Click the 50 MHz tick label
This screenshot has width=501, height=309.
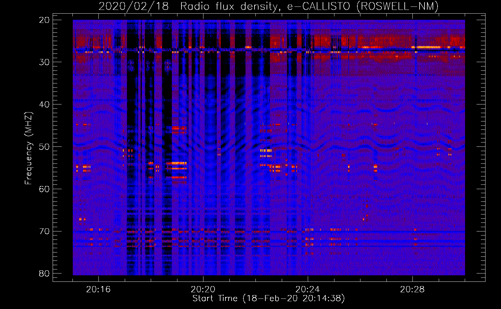45,147
